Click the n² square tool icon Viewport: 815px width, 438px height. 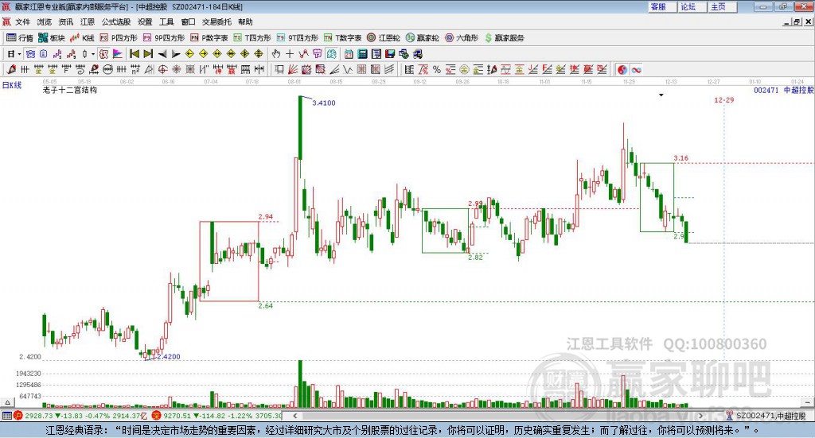[x=135, y=69]
